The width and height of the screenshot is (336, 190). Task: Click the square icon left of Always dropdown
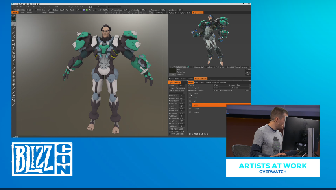tap(90, 7)
